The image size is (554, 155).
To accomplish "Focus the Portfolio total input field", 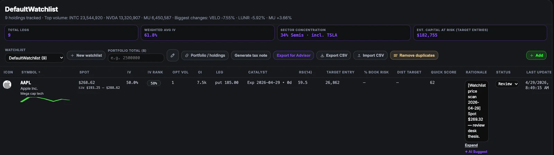I will pyautogui.click(x=136, y=58).
